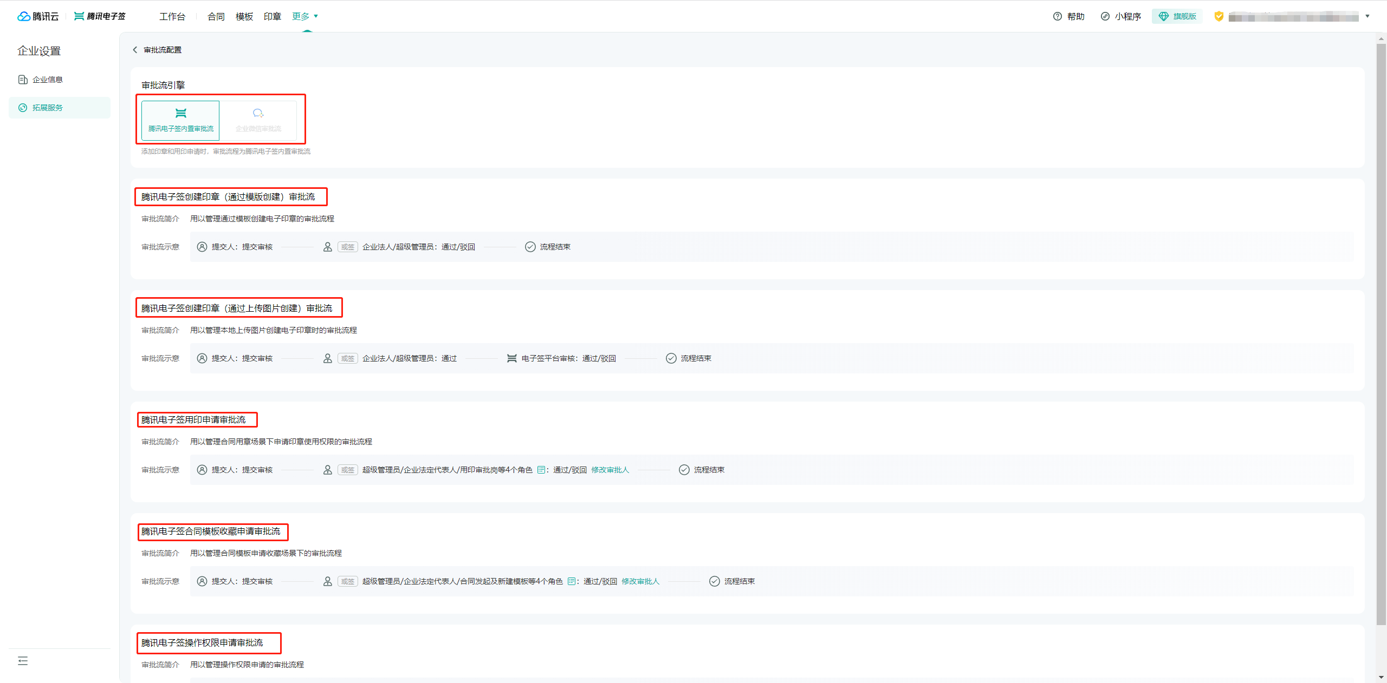Click 修改审批人 in 用印申请审批流
Screen dimensions: 1387x683
click(610, 470)
